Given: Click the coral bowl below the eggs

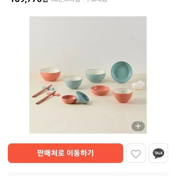Looking at the screenshot, I should click(123, 95).
